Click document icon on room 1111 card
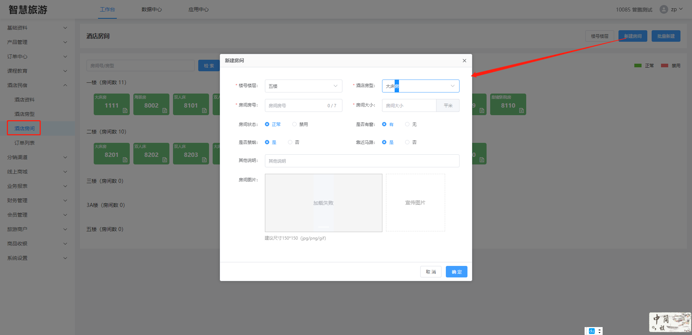The height and width of the screenshot is (335, 692). 125,110
